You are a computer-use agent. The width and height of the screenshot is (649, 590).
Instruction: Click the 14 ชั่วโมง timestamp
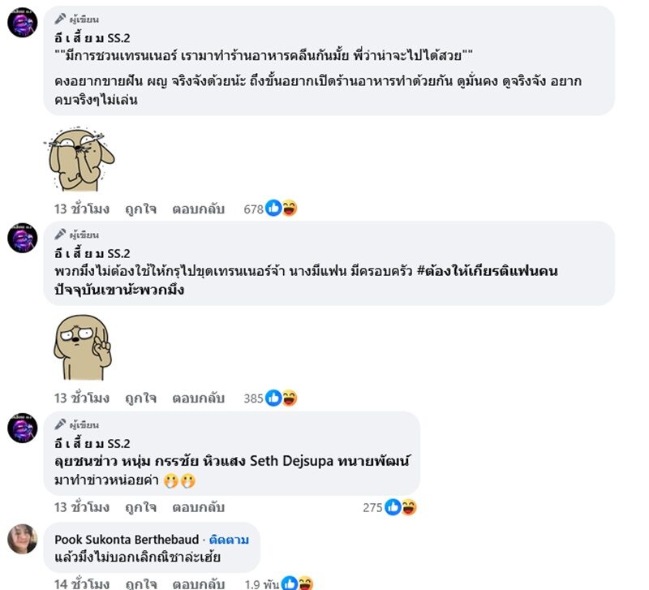81,583
